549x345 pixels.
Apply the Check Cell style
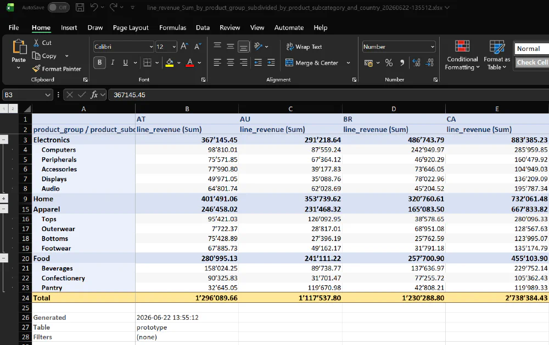(x=531, y=62)
